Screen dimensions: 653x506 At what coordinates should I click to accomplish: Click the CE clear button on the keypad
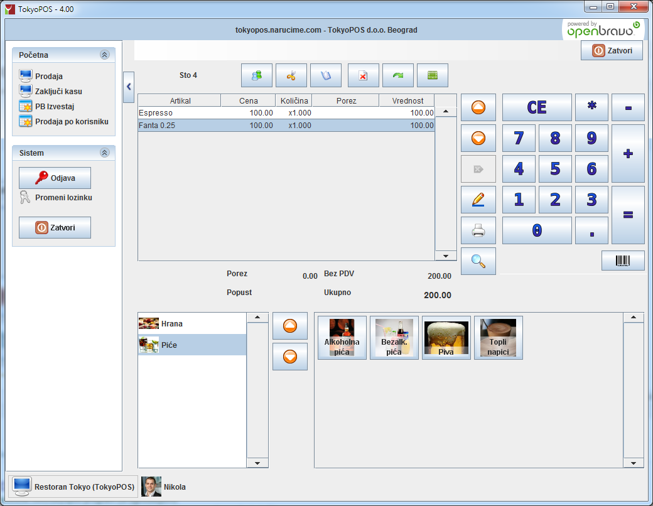pyautogui.click(x=537, y=107)
